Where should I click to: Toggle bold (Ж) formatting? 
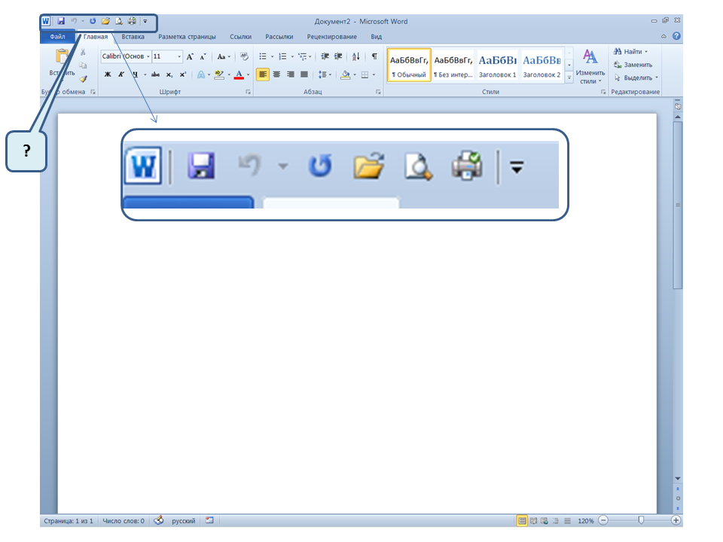pos(107,75)
